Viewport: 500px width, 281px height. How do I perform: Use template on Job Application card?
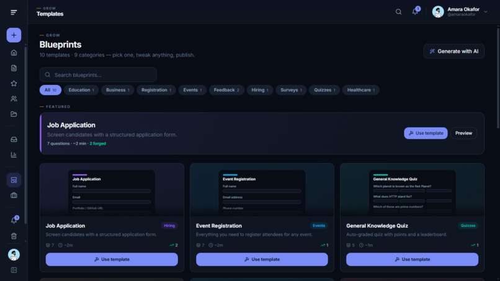[x=112, y=259]
